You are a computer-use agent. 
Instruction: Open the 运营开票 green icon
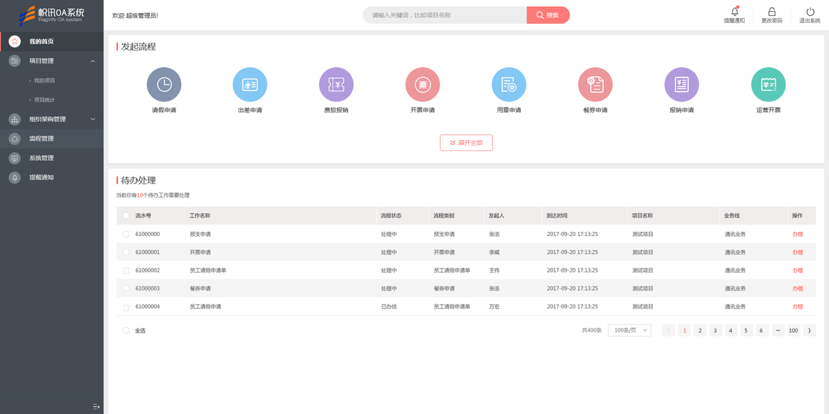768,84
